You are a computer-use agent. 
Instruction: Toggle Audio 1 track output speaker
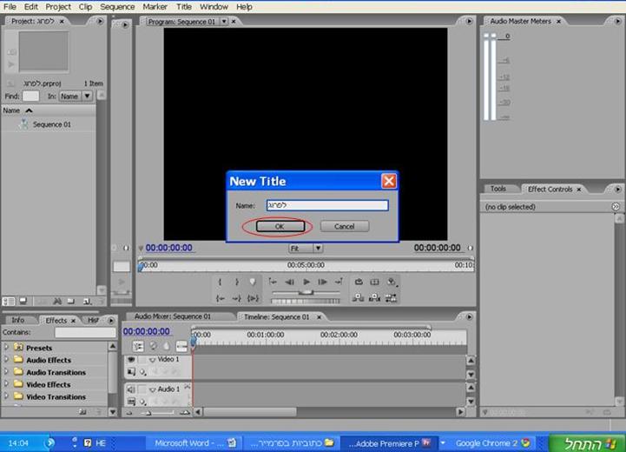[x=130, y=389]
